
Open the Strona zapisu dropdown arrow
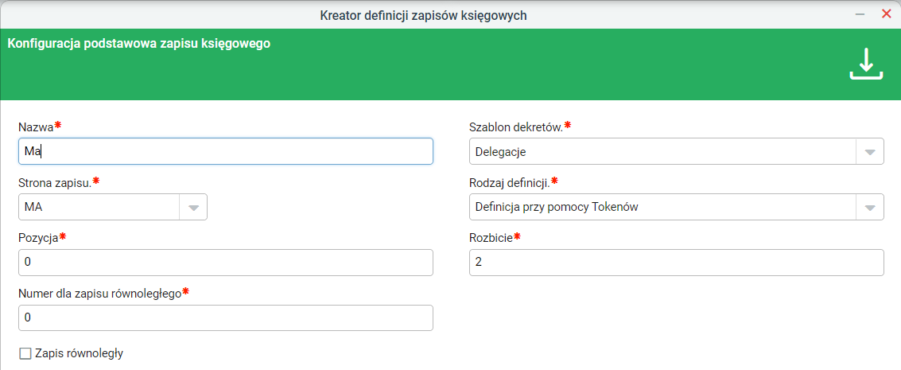[x=193, y=208]
